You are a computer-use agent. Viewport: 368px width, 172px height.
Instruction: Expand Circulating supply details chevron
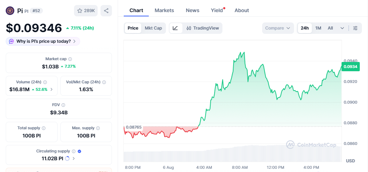pos(74,158)
